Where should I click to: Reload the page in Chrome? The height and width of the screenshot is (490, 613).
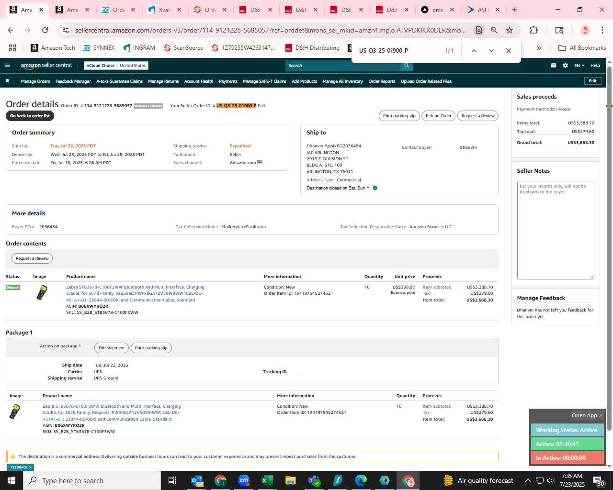pyautogui.click(x=45, y=30)
